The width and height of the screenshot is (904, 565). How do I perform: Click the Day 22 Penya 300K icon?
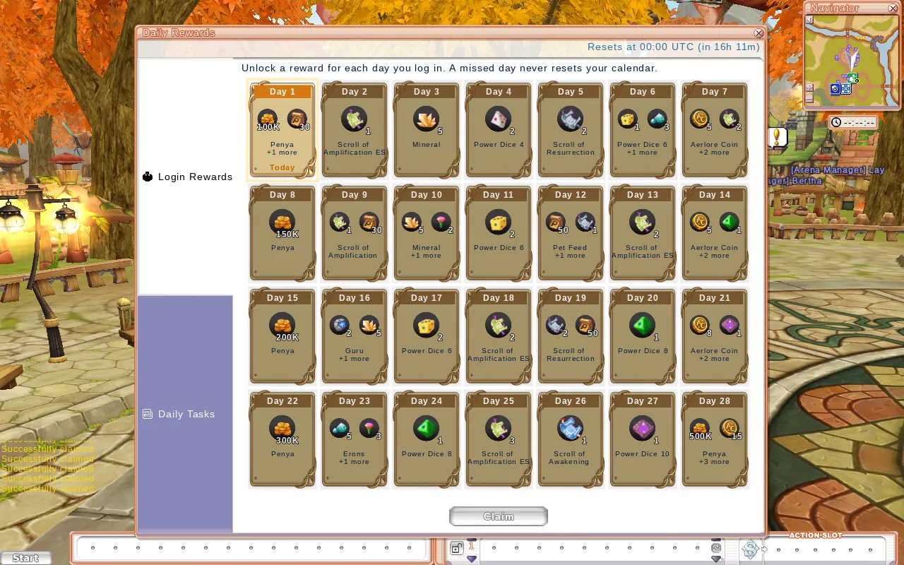pyautogui.click(x=282, y=429)
